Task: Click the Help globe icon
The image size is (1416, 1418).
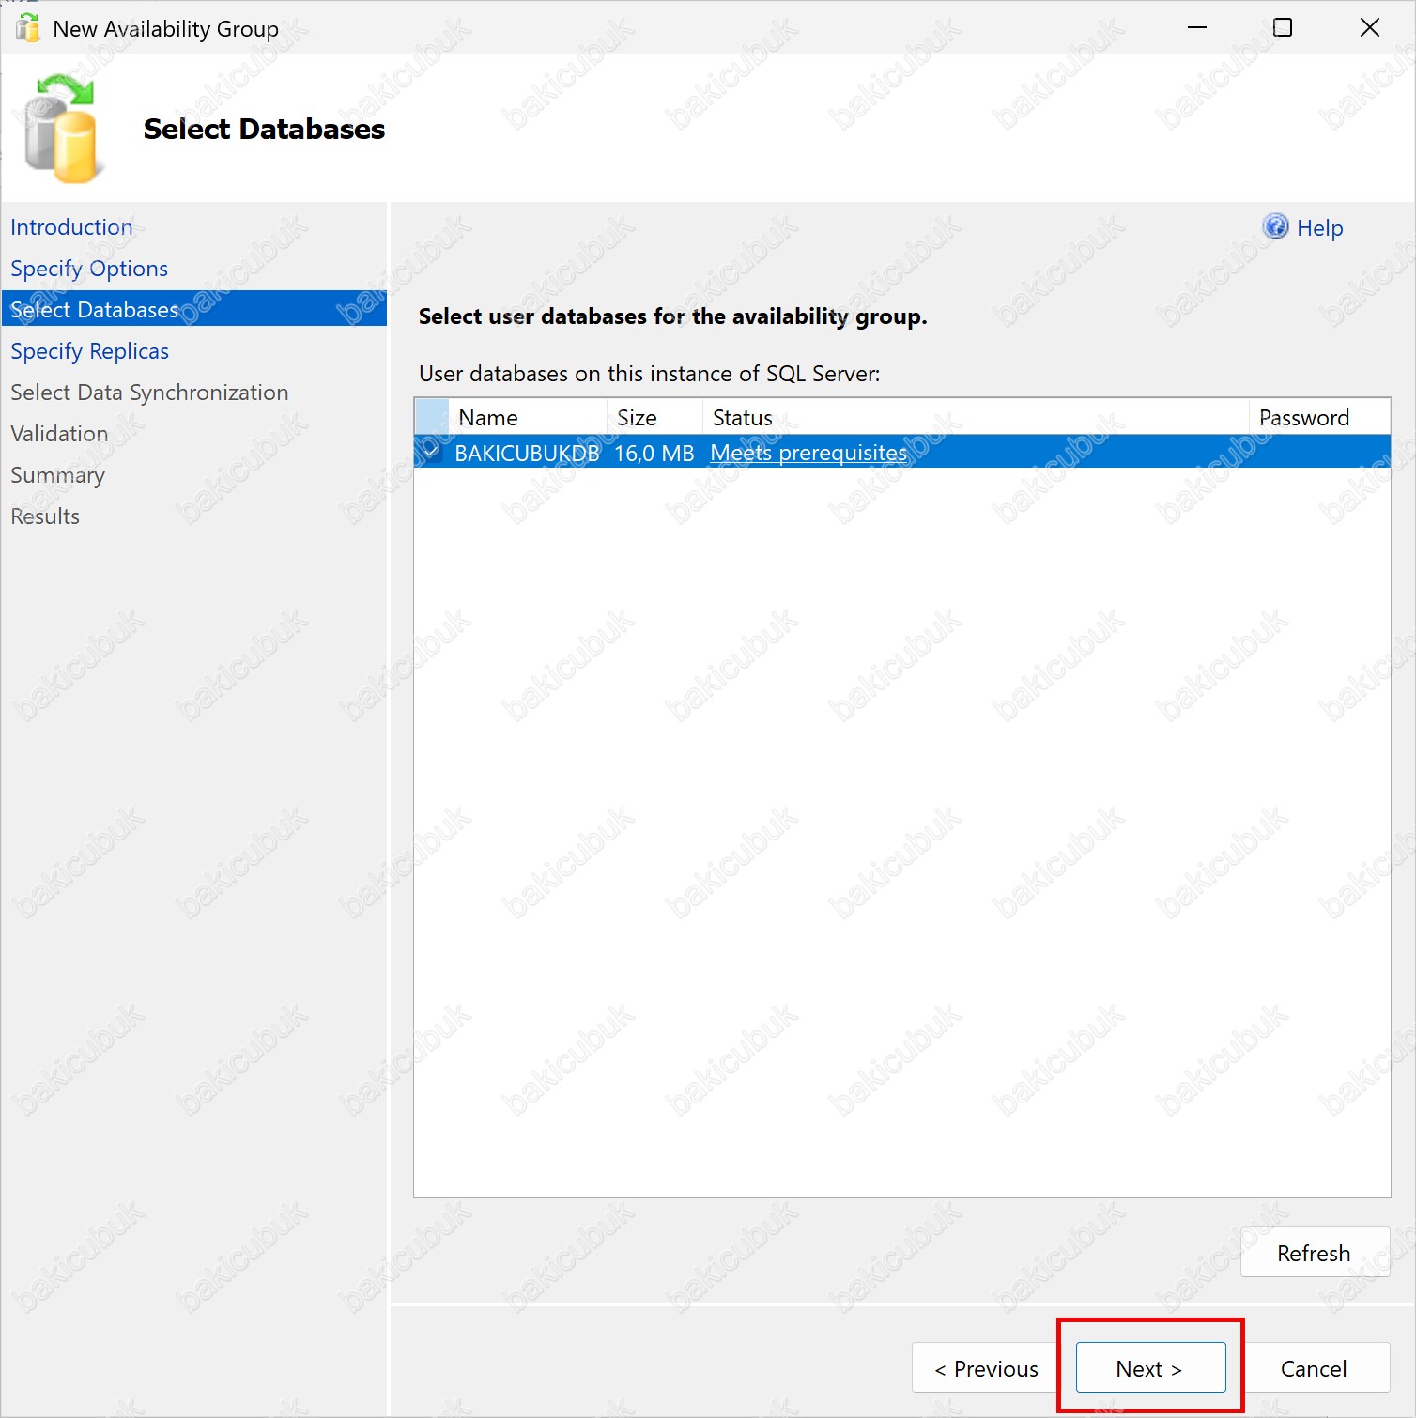Action: pos(1275,227)
